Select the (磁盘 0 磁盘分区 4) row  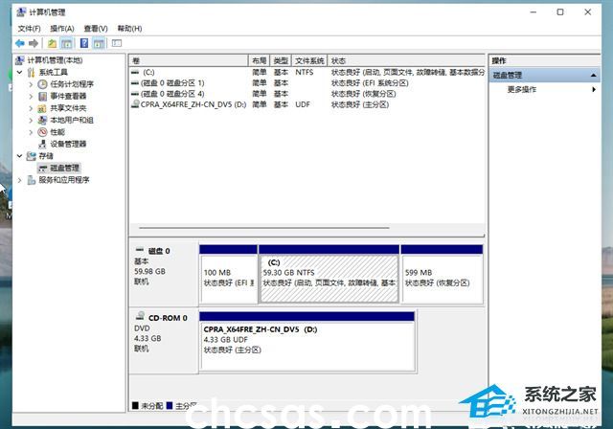point(306,94)
